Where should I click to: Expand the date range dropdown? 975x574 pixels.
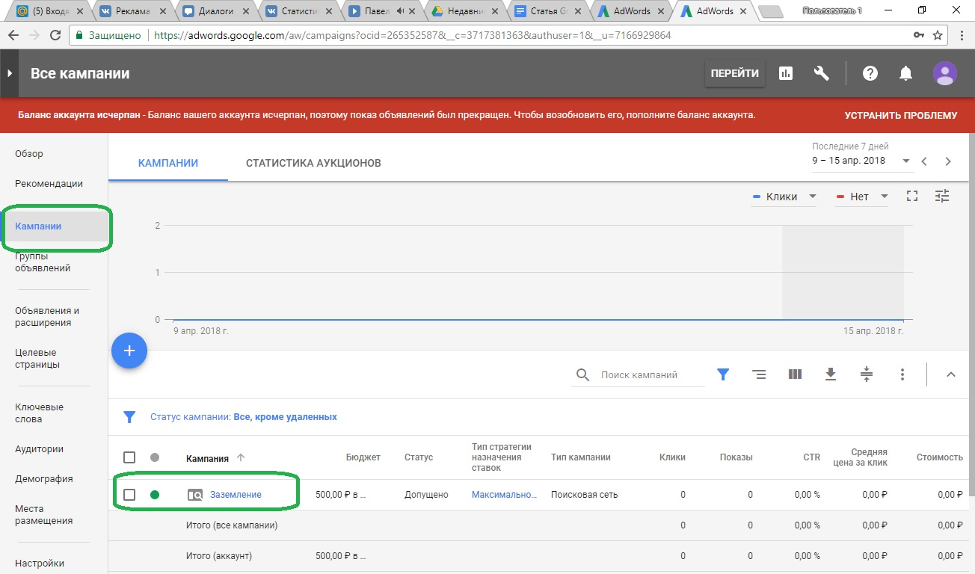pyautogui.click(x=906, y=161)
